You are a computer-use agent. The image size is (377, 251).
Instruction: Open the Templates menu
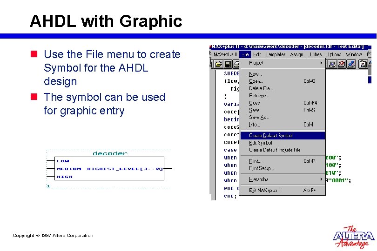(x=276, y=54)
